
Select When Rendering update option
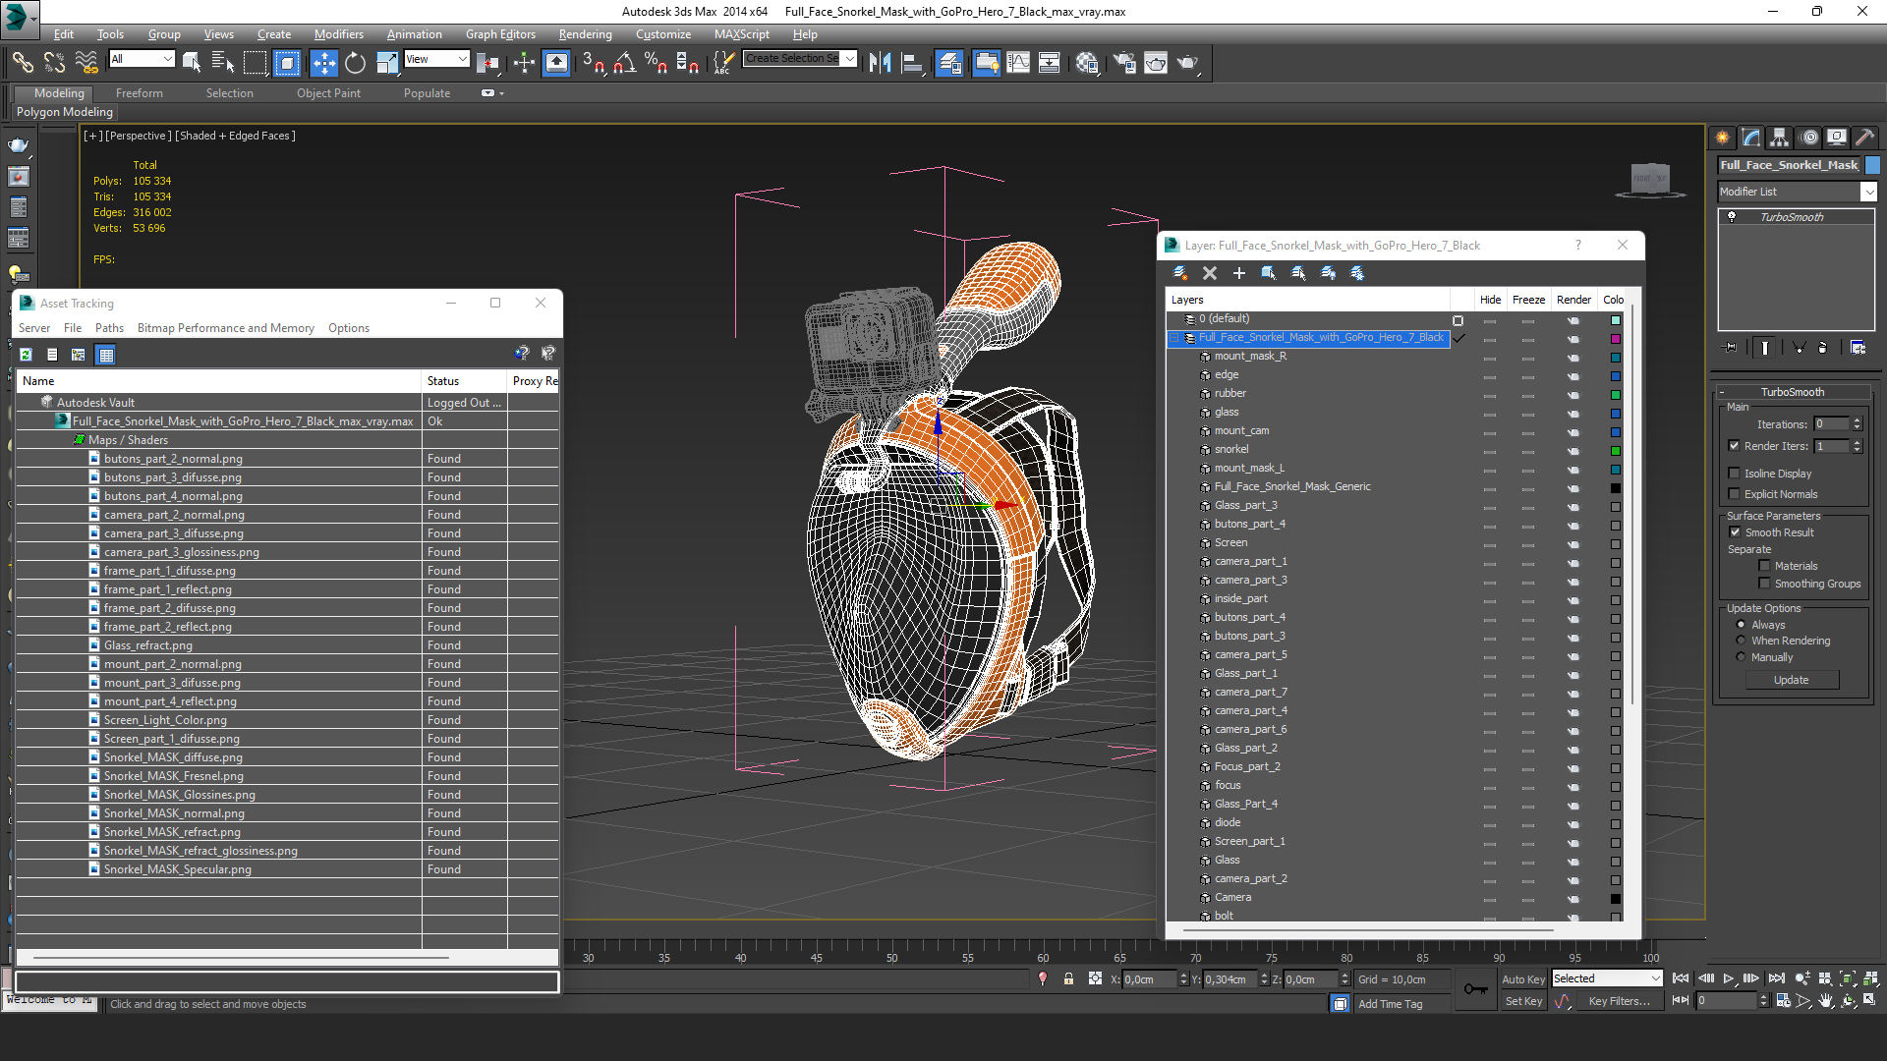point(1741,641)
